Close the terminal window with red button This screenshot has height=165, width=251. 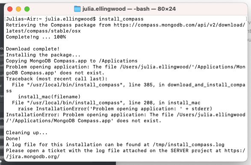tap(10, 9)
